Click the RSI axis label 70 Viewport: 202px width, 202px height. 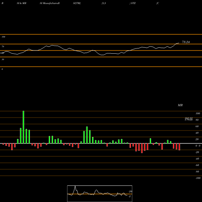tap(3, 46)
